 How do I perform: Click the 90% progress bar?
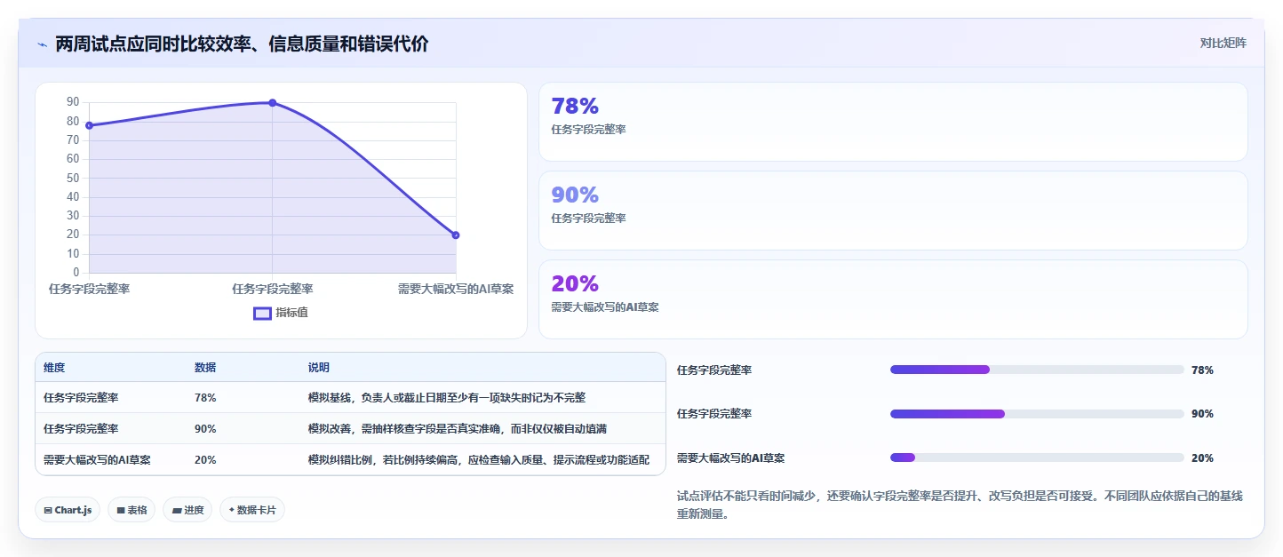click(1037, 414)
